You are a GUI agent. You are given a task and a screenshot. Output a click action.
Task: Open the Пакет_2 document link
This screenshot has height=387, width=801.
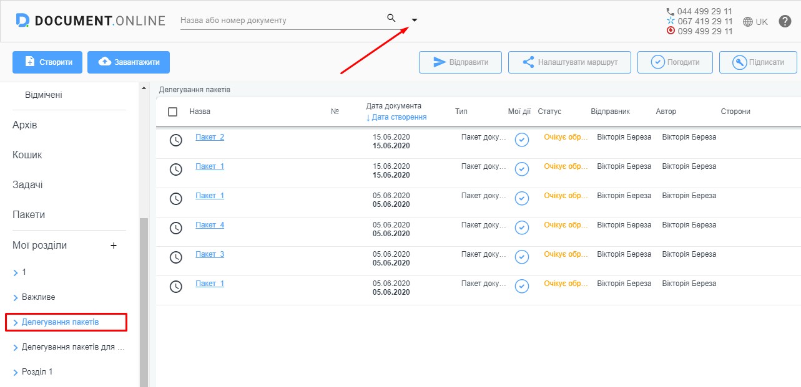coord(210,137)
